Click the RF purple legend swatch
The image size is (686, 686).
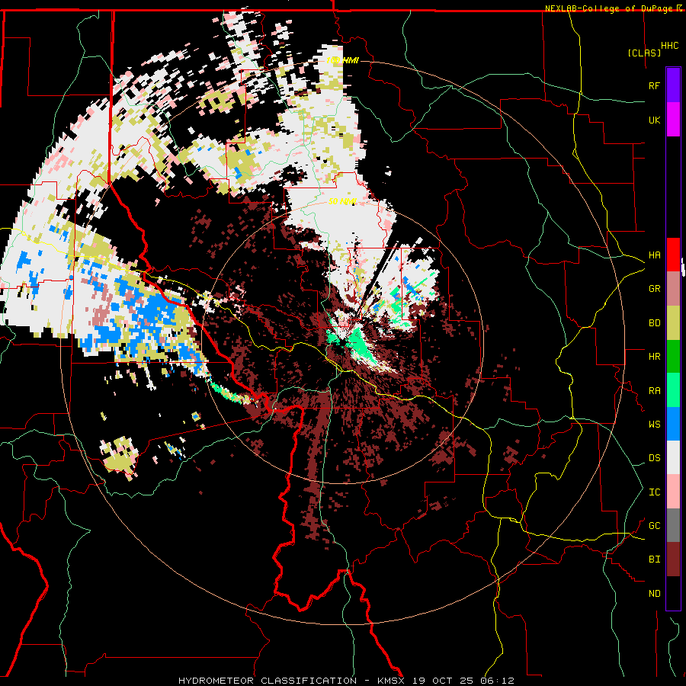673,85
